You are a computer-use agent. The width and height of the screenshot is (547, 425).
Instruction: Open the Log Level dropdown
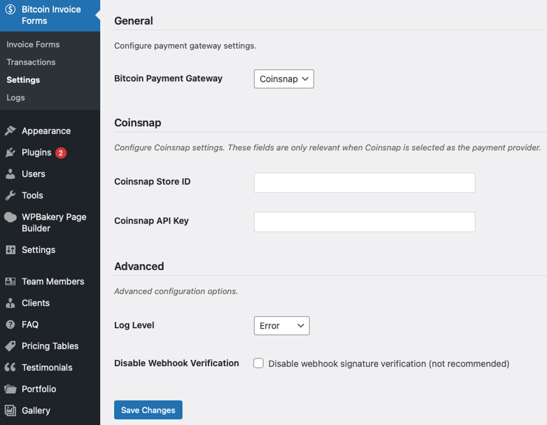[x=281, y=326]
